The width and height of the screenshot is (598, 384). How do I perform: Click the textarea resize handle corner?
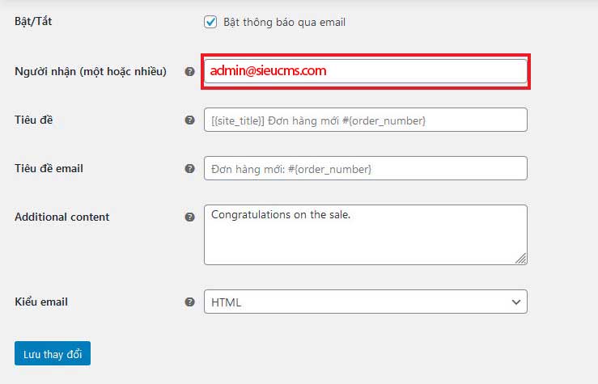[x=521, y=258]
